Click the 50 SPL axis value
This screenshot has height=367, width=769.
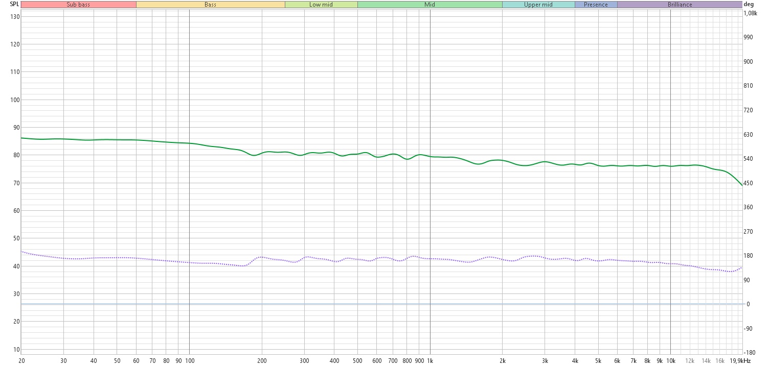coord(16,238)
